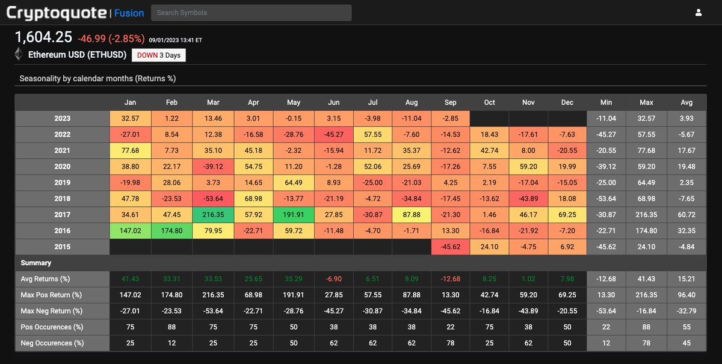Click the -45.27 cell for Jun 2022
The image size is (722, 364).
point(333,135)
